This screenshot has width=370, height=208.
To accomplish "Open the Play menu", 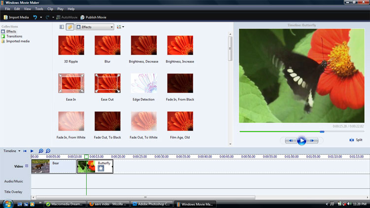I will tap(61, 9).
